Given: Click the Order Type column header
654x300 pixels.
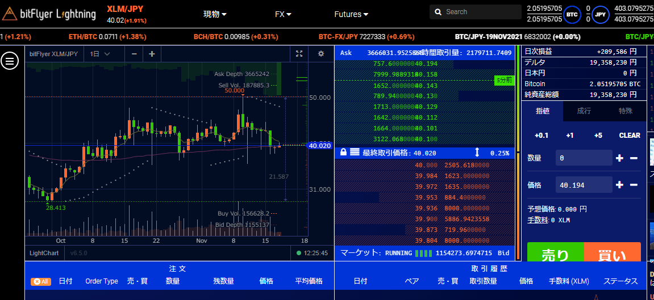Looking at the screenshot, I should pyautogui.click(x=102, y=281).
